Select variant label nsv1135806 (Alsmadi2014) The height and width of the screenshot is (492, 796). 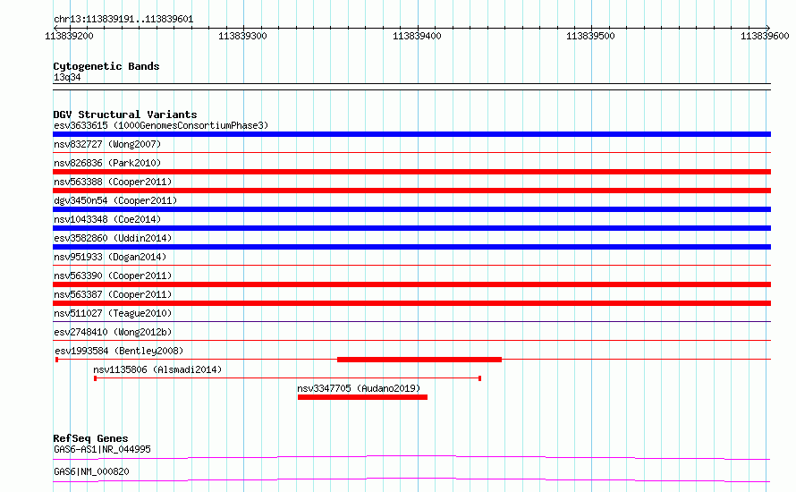pyautogui.click(x=157, y=369)
